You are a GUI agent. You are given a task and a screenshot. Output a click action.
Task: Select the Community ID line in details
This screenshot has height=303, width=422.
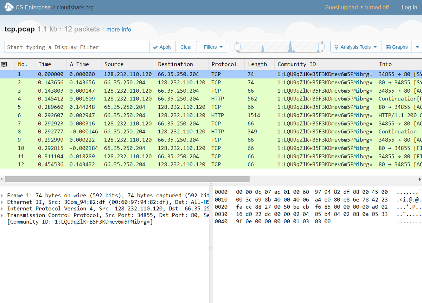click(x=80, y=222)
